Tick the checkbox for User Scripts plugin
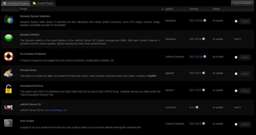Viewport: 256px width, 135px height. click(236, 124)
